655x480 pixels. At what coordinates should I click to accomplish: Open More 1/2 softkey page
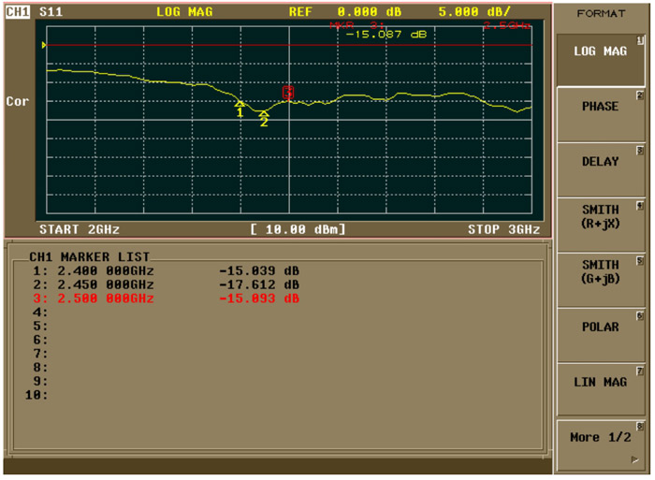[601, 444]
